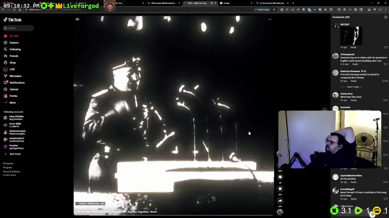This screenshot has width=389, height=218.
Task: Like Jimmy dean's comment
Action: click(385, 100)
